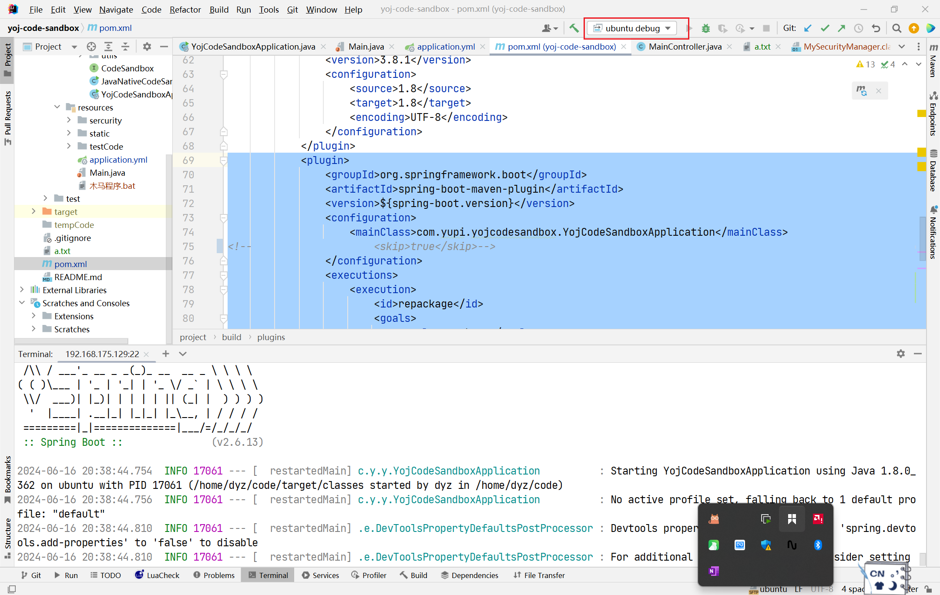This screenshot has height=595, width=940.
Task: Click Load Maven Changes floating icon
Action: coord(862,90)
